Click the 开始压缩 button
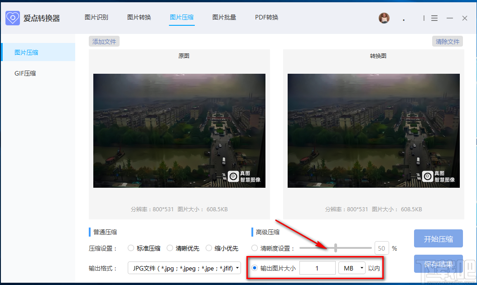 (x=438, y=239)
